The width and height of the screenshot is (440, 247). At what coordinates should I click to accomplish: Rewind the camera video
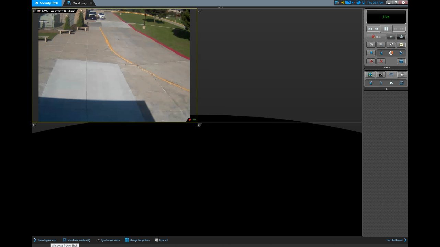(x=377, y=29)
